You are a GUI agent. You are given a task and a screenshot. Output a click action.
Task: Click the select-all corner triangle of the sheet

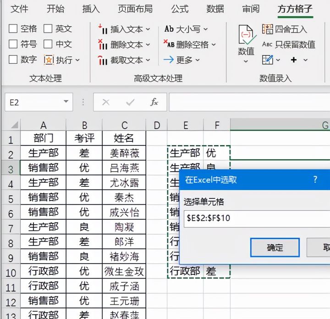(14, 125)
